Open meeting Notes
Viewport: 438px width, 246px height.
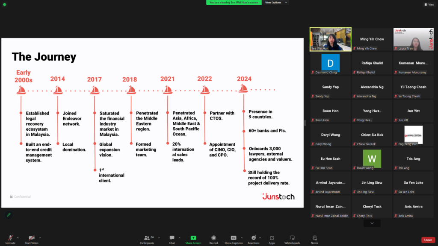tap(314, 240)
